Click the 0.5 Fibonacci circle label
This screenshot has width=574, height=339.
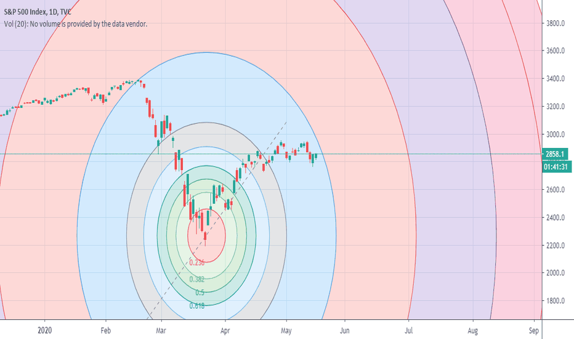[200, 292]
